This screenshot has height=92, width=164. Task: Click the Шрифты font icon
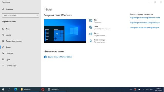click(3, 53)
